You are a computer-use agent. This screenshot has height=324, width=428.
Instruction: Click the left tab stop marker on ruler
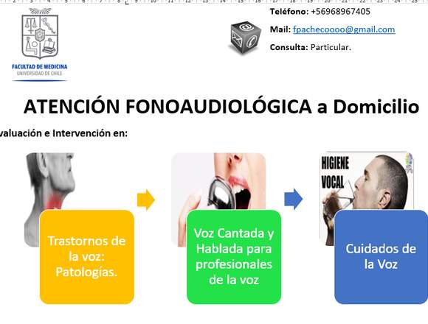127,3
